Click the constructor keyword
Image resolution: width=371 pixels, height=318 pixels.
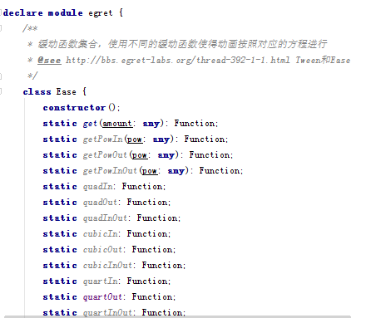pyautogui.click(x=74, y=107)
